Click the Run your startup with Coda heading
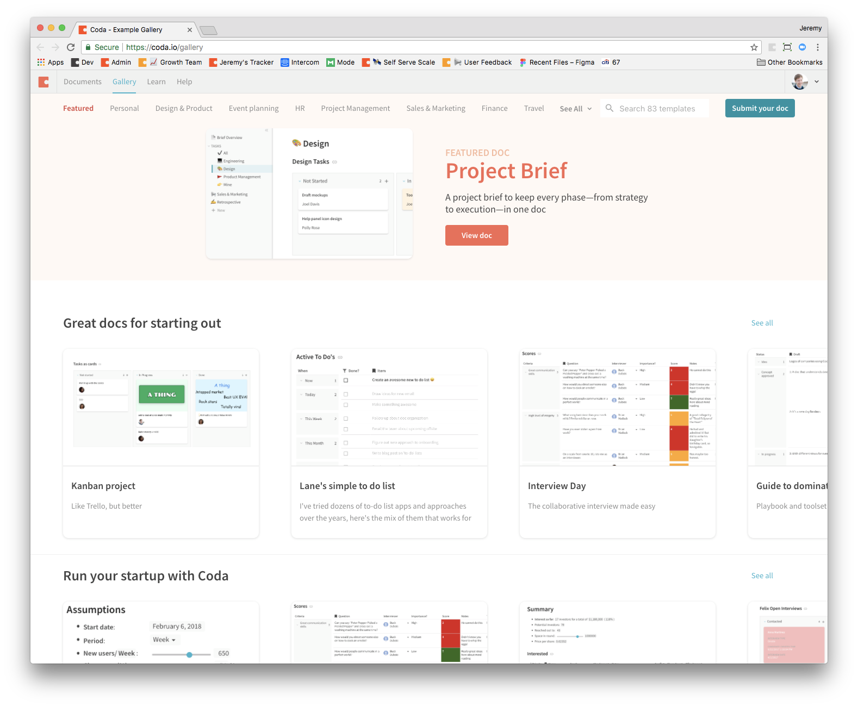 146,576
